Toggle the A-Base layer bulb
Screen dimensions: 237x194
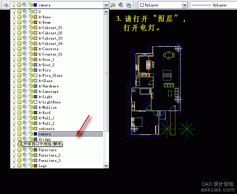point(14,17)
